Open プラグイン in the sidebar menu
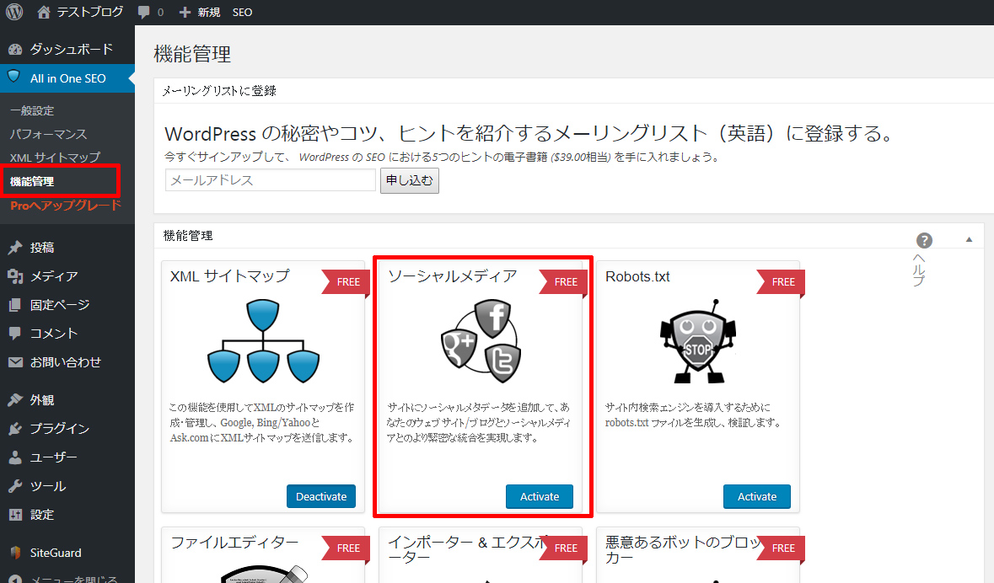Screen dimensions: 994x583 coord(59,429)
